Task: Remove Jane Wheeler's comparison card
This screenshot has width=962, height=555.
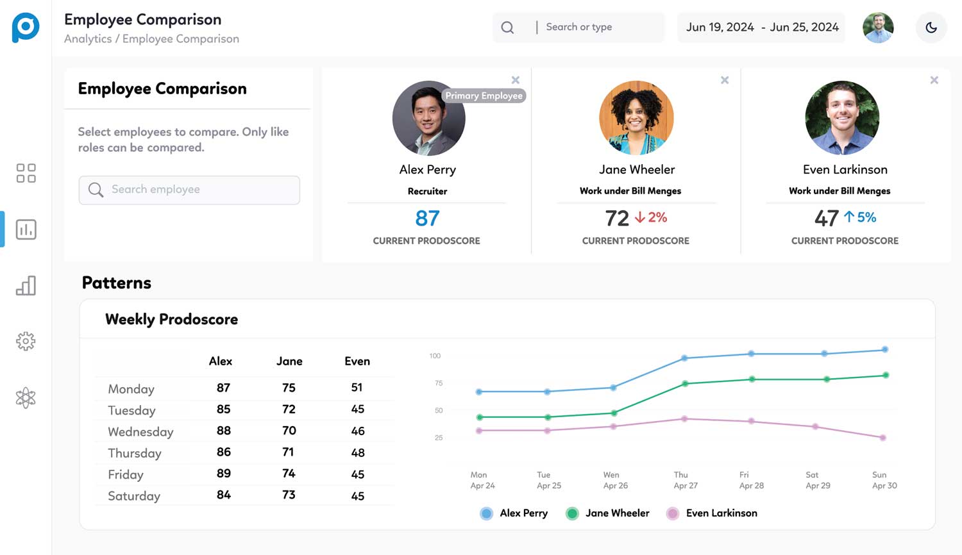Action: click(725, 80)
